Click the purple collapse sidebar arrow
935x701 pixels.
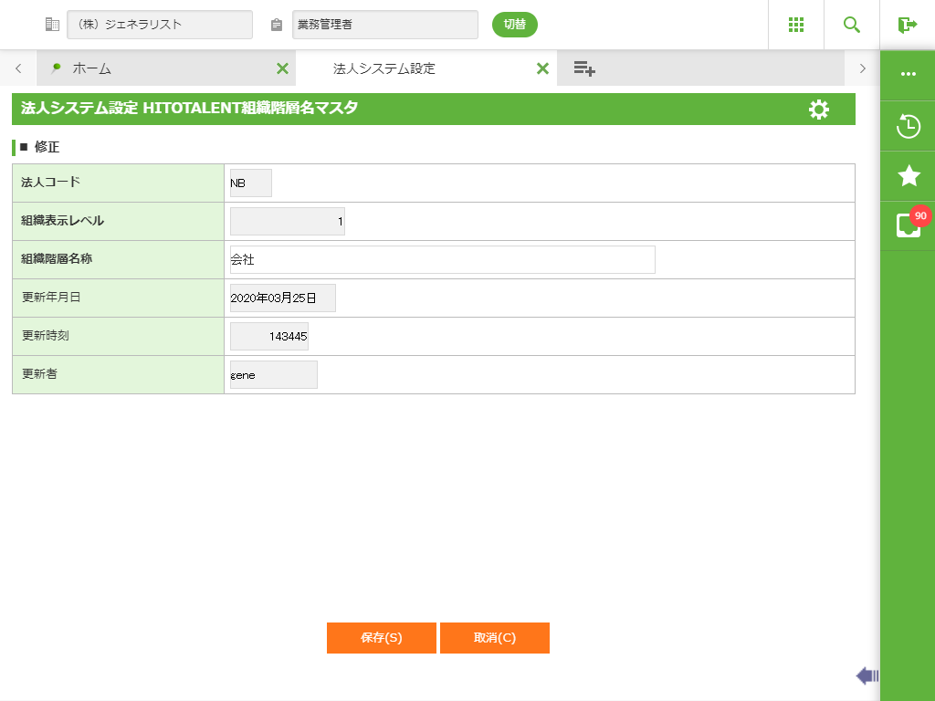click(x=867, y=675)
